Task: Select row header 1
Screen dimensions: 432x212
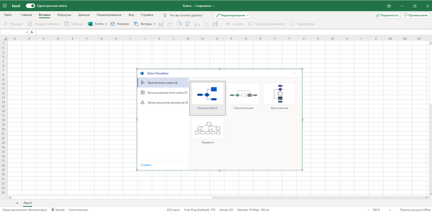Action: tap(3, 43)
